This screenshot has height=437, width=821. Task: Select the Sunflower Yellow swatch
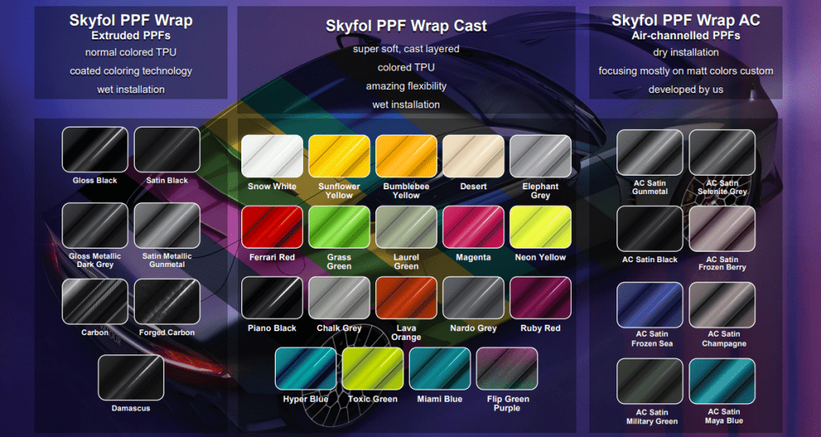click(x=339, y=156)
